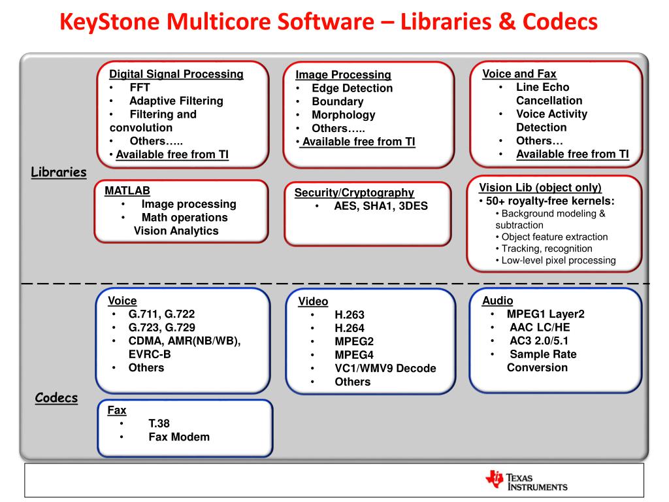Click the Fax Modem bullet

(x=179, y=437)
